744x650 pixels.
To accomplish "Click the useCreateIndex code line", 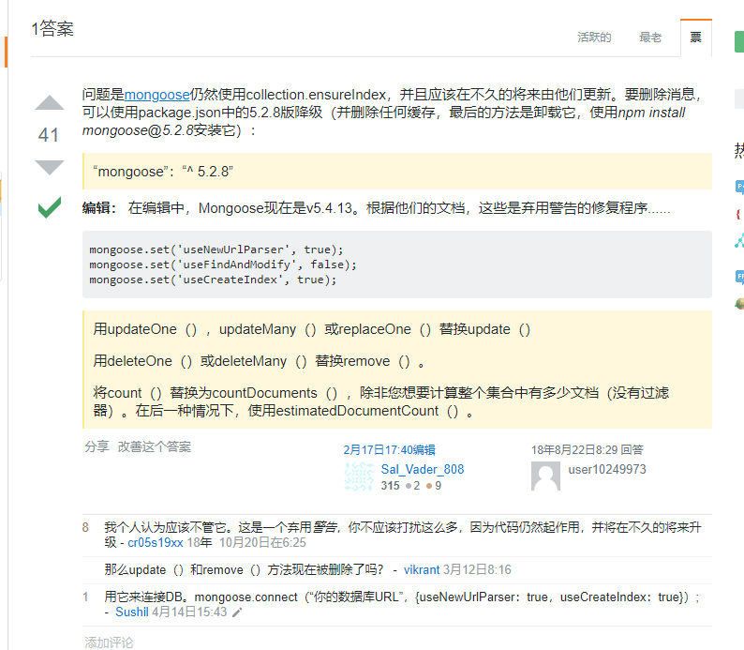I will click(x=213, y=280).
